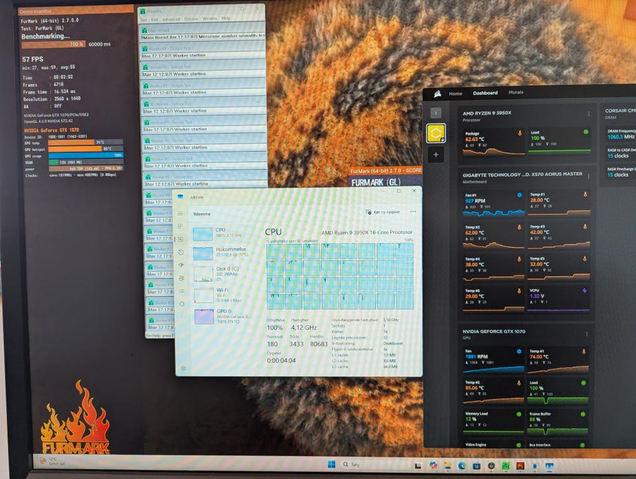Viewport: 636px width, 479px height.
Task: Select the Performance page icon in Task Manager
Action: 181,239
